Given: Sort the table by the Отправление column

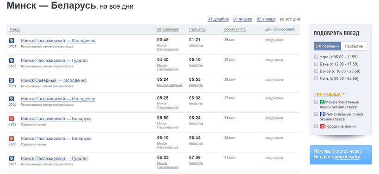Looking at the screenshot, I should [168, 30].
